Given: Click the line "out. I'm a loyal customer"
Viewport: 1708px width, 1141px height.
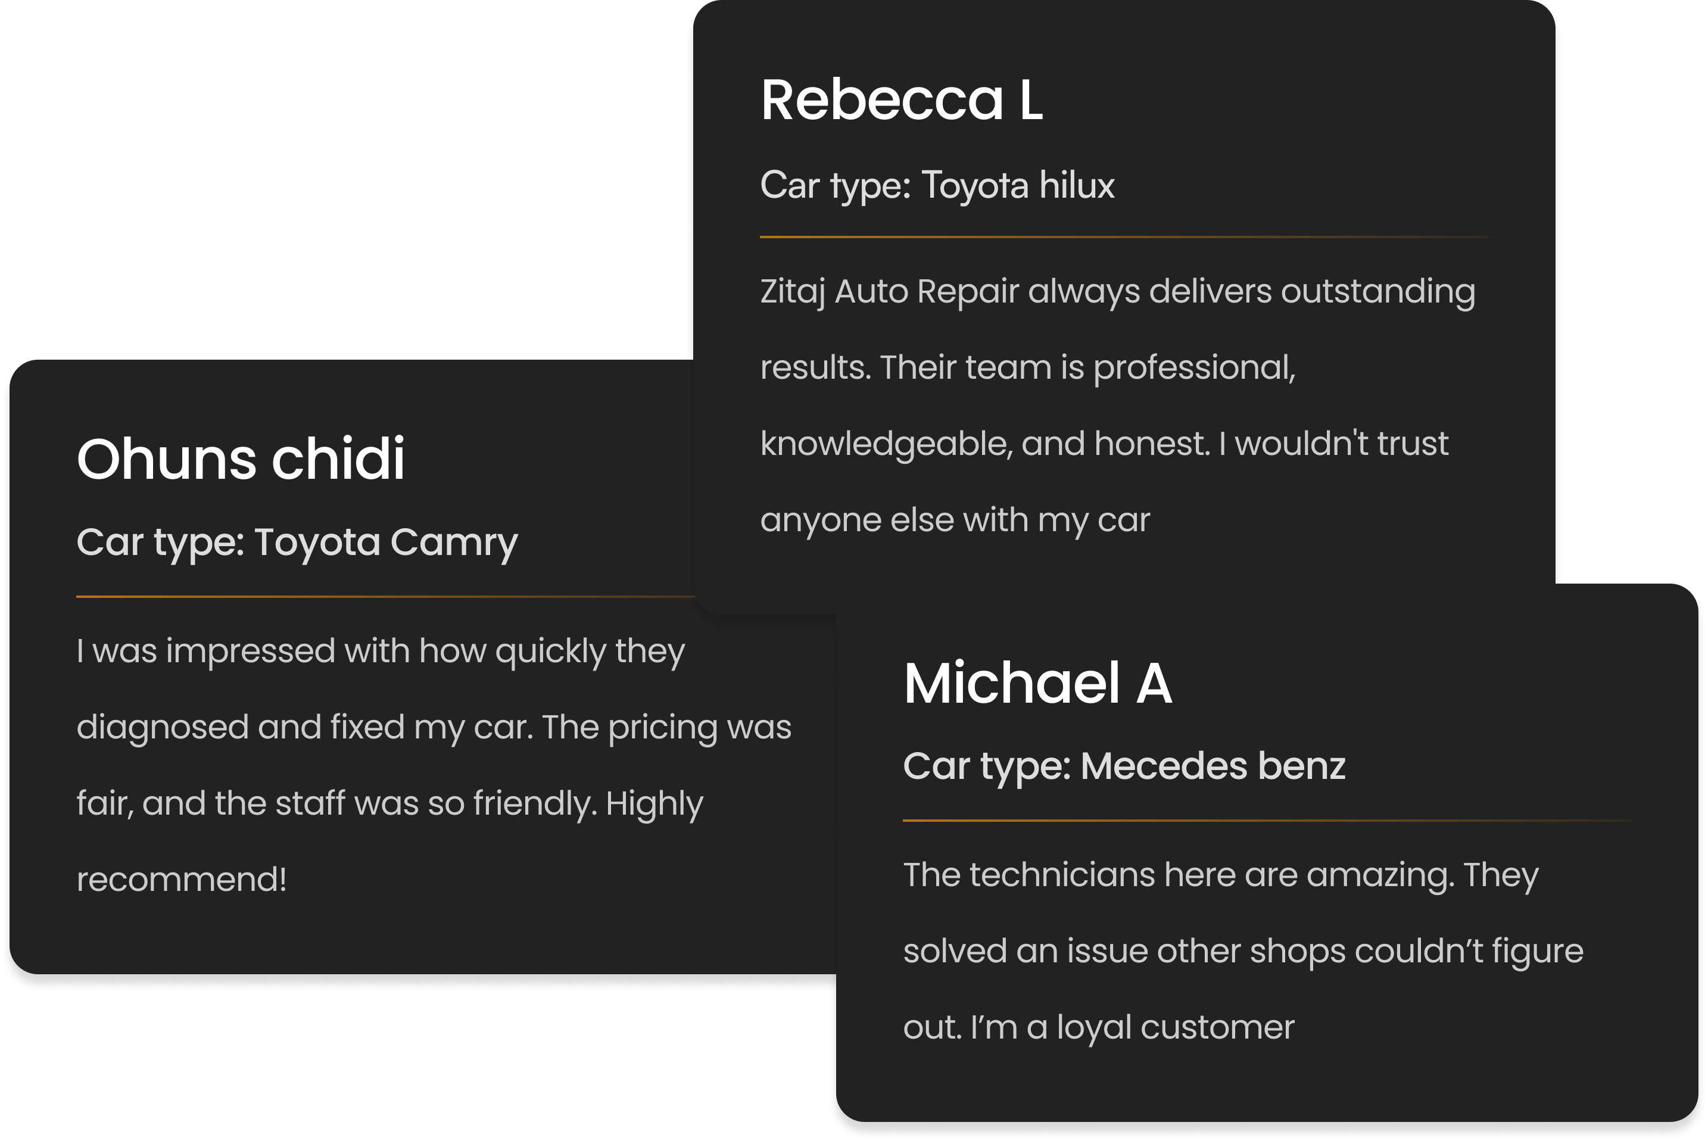Looking at the screenshot, I should click(1098, 1027).
